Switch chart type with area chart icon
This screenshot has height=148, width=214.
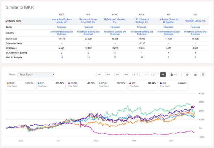(195, 75)
